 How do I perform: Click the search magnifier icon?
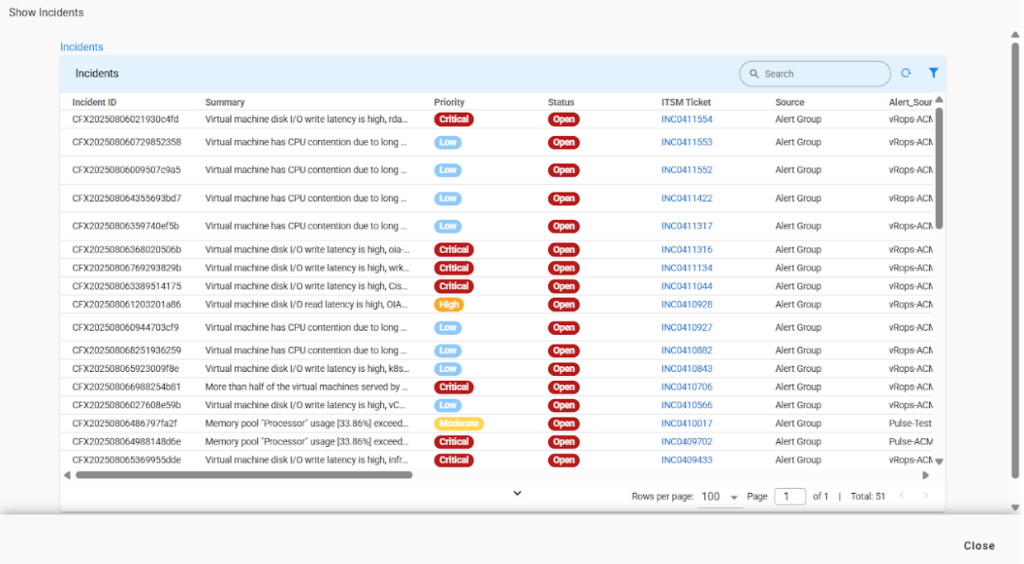[754, 73]
